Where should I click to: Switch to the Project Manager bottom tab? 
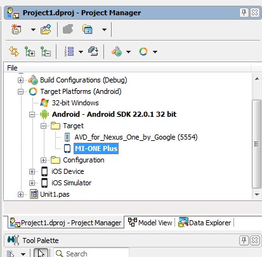pyautogui.click(x=66, y=223)
